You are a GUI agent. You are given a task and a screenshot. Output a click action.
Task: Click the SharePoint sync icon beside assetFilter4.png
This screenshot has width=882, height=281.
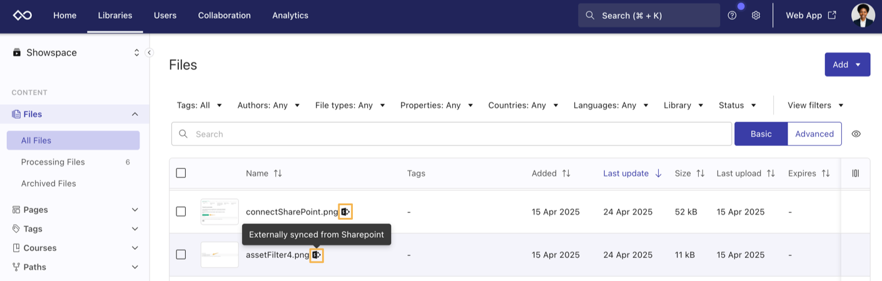pyautogui.click(x=317, y=255)
